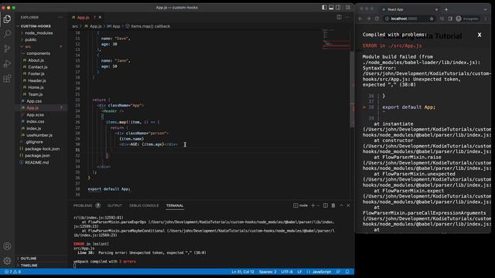Open the Explorer view in activity bar
The width and height of the screenshot is (495, 278).
[x=7, y=19]
